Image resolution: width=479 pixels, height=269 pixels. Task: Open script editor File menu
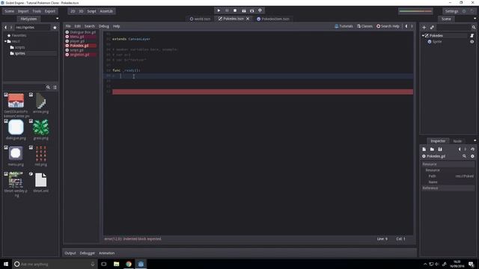point(68,26)
